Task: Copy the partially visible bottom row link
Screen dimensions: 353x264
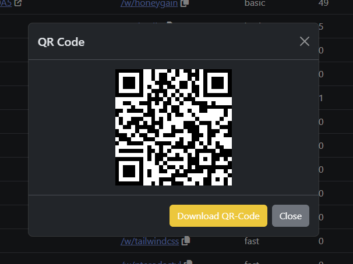Action: point(188,262)
